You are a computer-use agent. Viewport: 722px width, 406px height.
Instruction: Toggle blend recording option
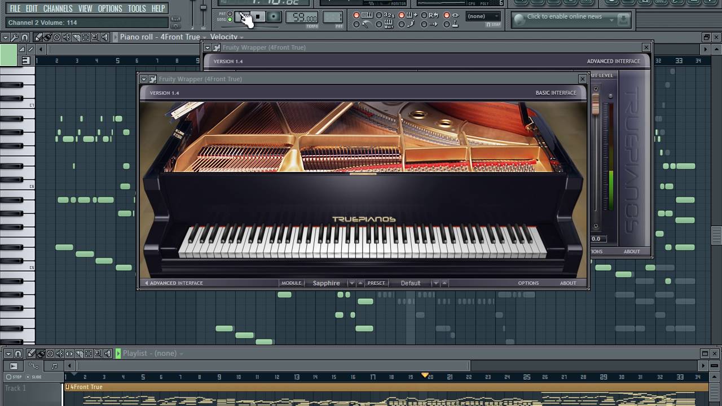[402, 15]
